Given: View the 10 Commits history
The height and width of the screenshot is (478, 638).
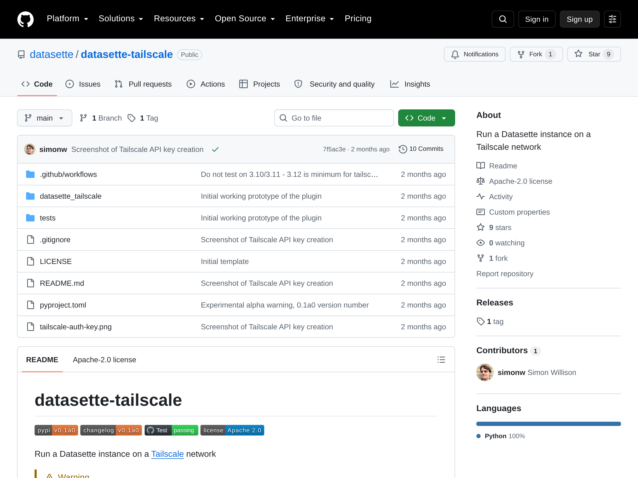Looking at the screenshot, I should coord(421,149).
